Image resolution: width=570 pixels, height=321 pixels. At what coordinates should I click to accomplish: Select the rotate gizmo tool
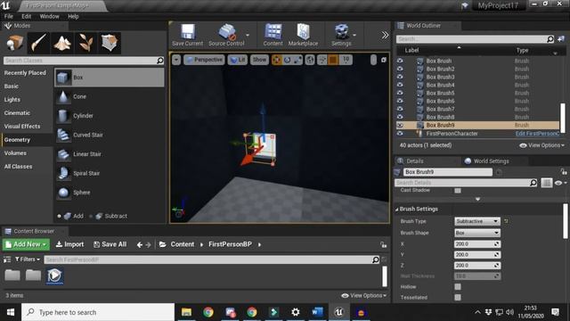[x=287, y=60]
